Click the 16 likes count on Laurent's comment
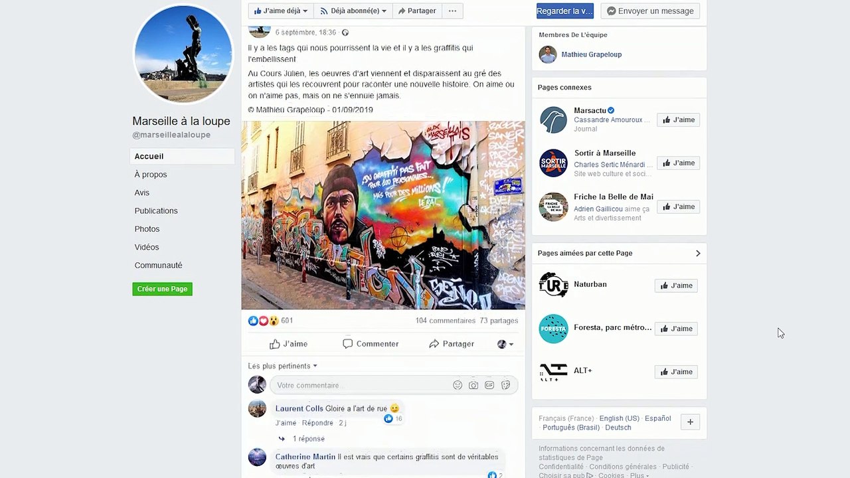Viewport: 850px width, 478px height. (394, 419)
